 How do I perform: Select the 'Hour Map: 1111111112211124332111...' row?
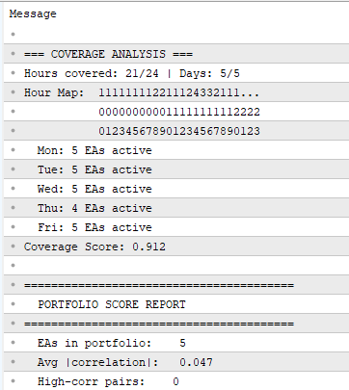(176, 92)
